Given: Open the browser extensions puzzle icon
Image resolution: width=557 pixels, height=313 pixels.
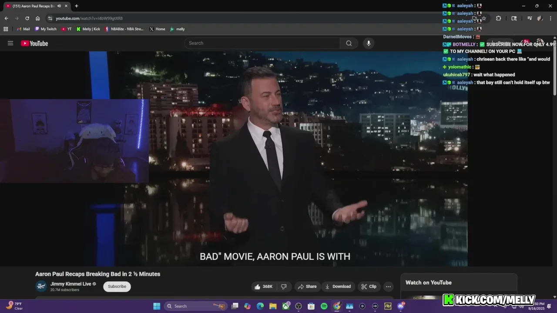Looking at the screenshot, I should [498, 18].
